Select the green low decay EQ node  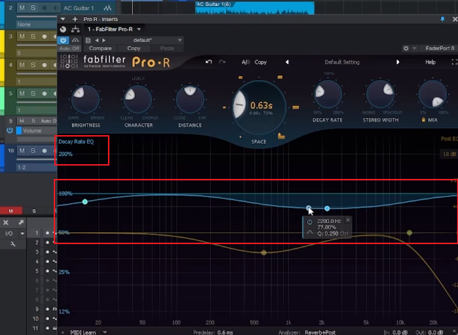85,202
